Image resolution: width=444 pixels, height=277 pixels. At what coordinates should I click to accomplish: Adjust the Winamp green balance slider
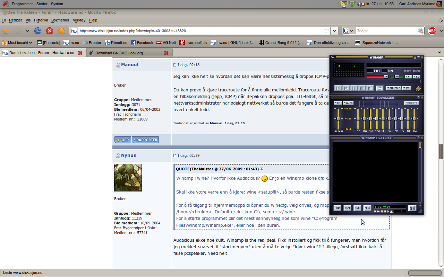(397, 77)
